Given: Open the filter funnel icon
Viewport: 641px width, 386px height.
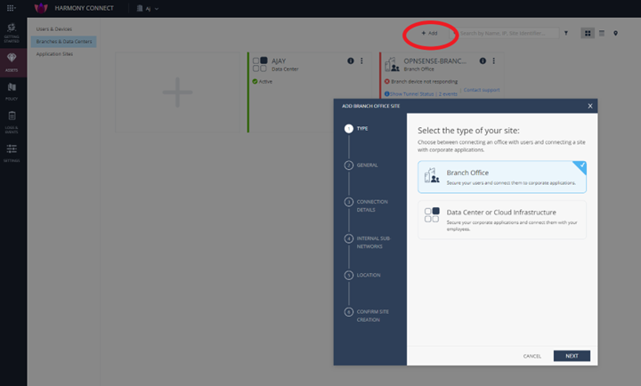Looking at the screenshot, I should [x=566, y=33].
